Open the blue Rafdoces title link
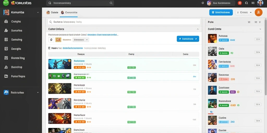The width and height of the screenshot is (267, 133). [x=79, y=61]
